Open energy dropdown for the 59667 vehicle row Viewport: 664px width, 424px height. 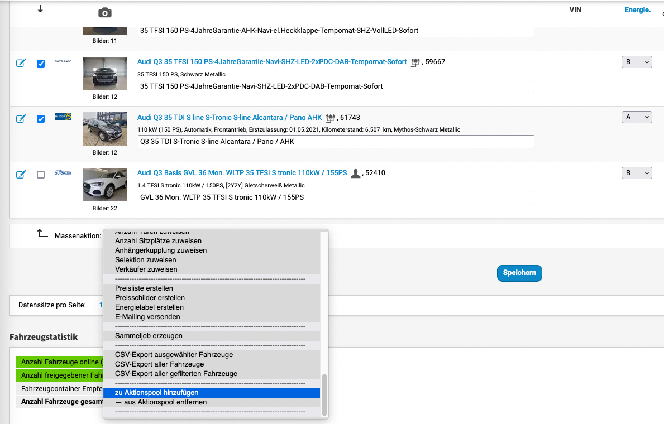point(637,62)
